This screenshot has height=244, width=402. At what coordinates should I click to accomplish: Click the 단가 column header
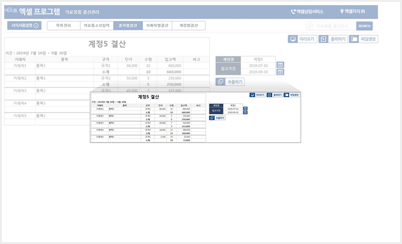128,59
